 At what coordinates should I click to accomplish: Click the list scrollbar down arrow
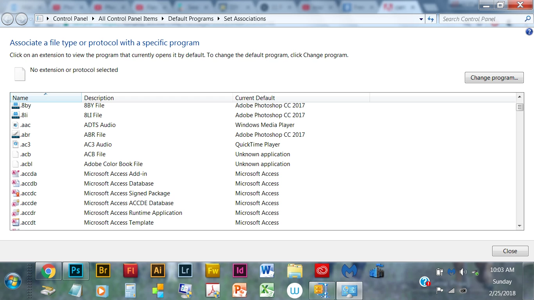pyautogui.click(x=520, y=226)
